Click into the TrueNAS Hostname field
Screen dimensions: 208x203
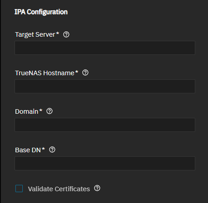(x=105, y=86)
